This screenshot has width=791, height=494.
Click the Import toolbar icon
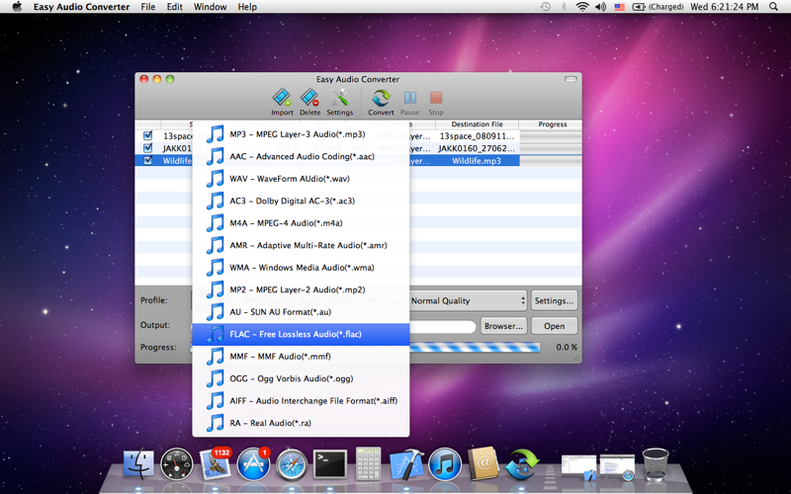pos(282,100)
